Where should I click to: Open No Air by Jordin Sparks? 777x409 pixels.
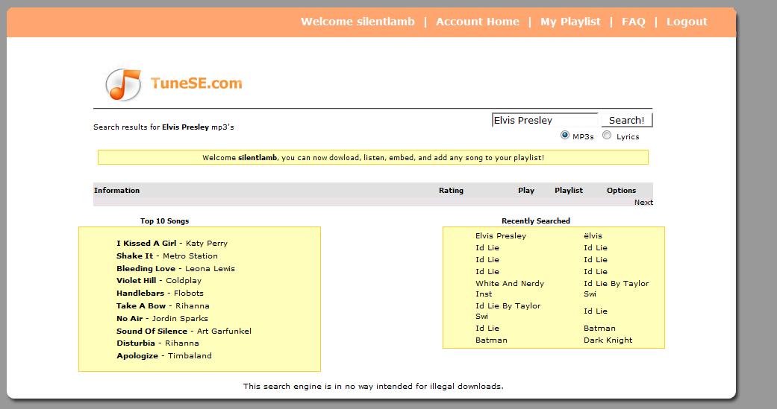[162, 319]
